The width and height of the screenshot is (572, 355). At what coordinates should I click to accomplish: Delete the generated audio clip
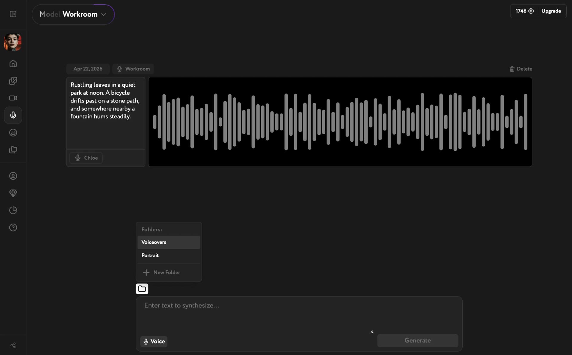coord(520,69)
